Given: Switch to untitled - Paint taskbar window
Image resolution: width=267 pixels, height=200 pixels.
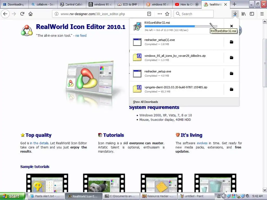Looking at the screenshot, I should pyautogui.click(x=196, y=196).
